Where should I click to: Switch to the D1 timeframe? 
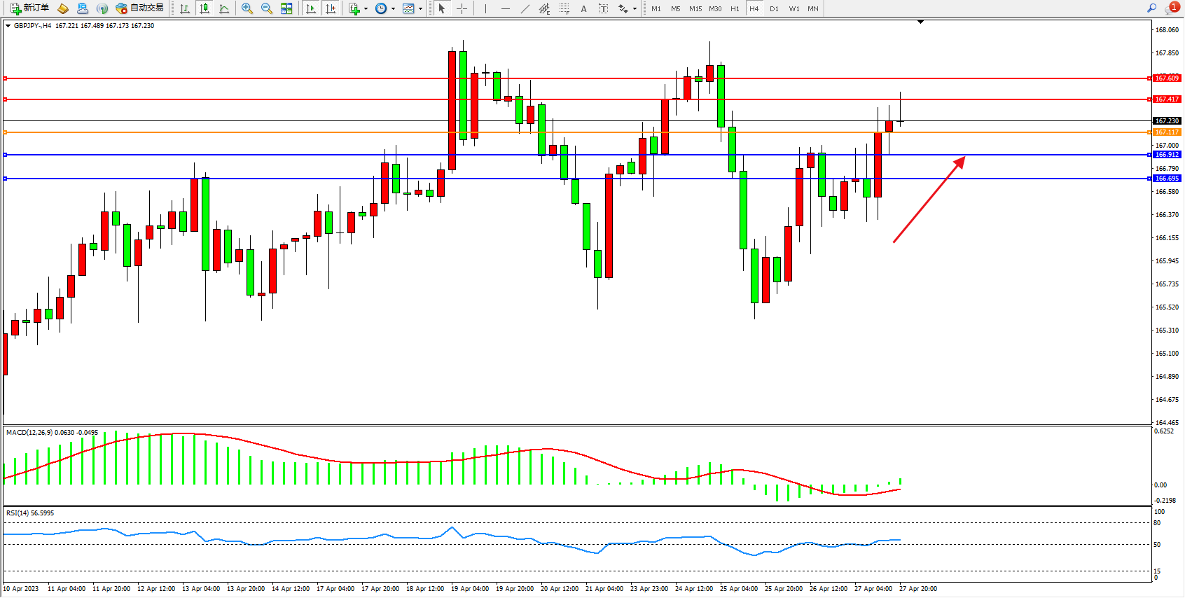pyautogui.click(x=774, y=8)
